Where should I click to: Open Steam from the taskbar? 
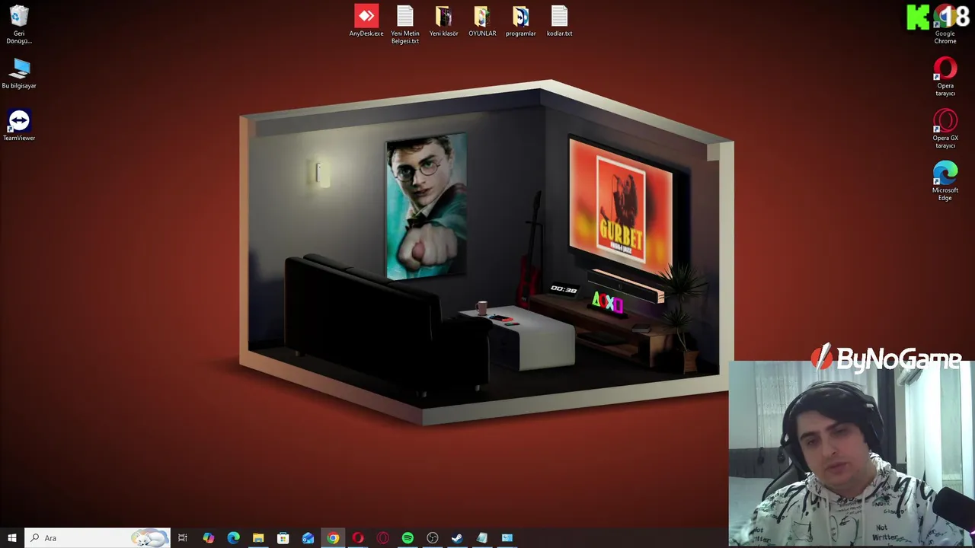pos(457,538)
